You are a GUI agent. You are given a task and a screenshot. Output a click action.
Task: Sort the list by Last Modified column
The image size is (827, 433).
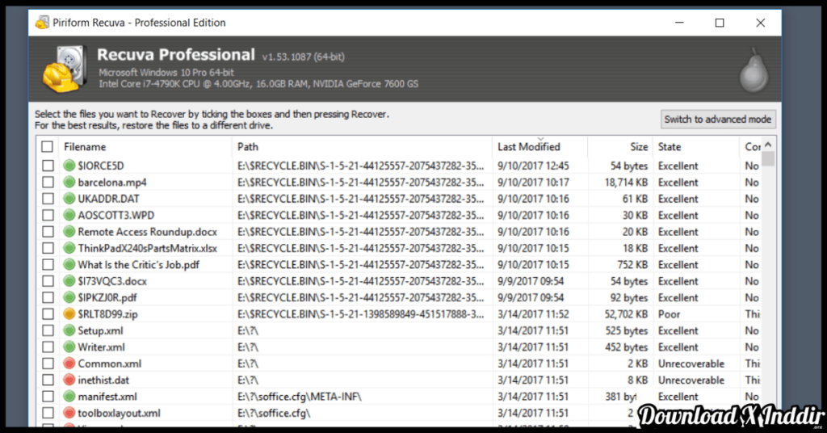coord(529,147)
